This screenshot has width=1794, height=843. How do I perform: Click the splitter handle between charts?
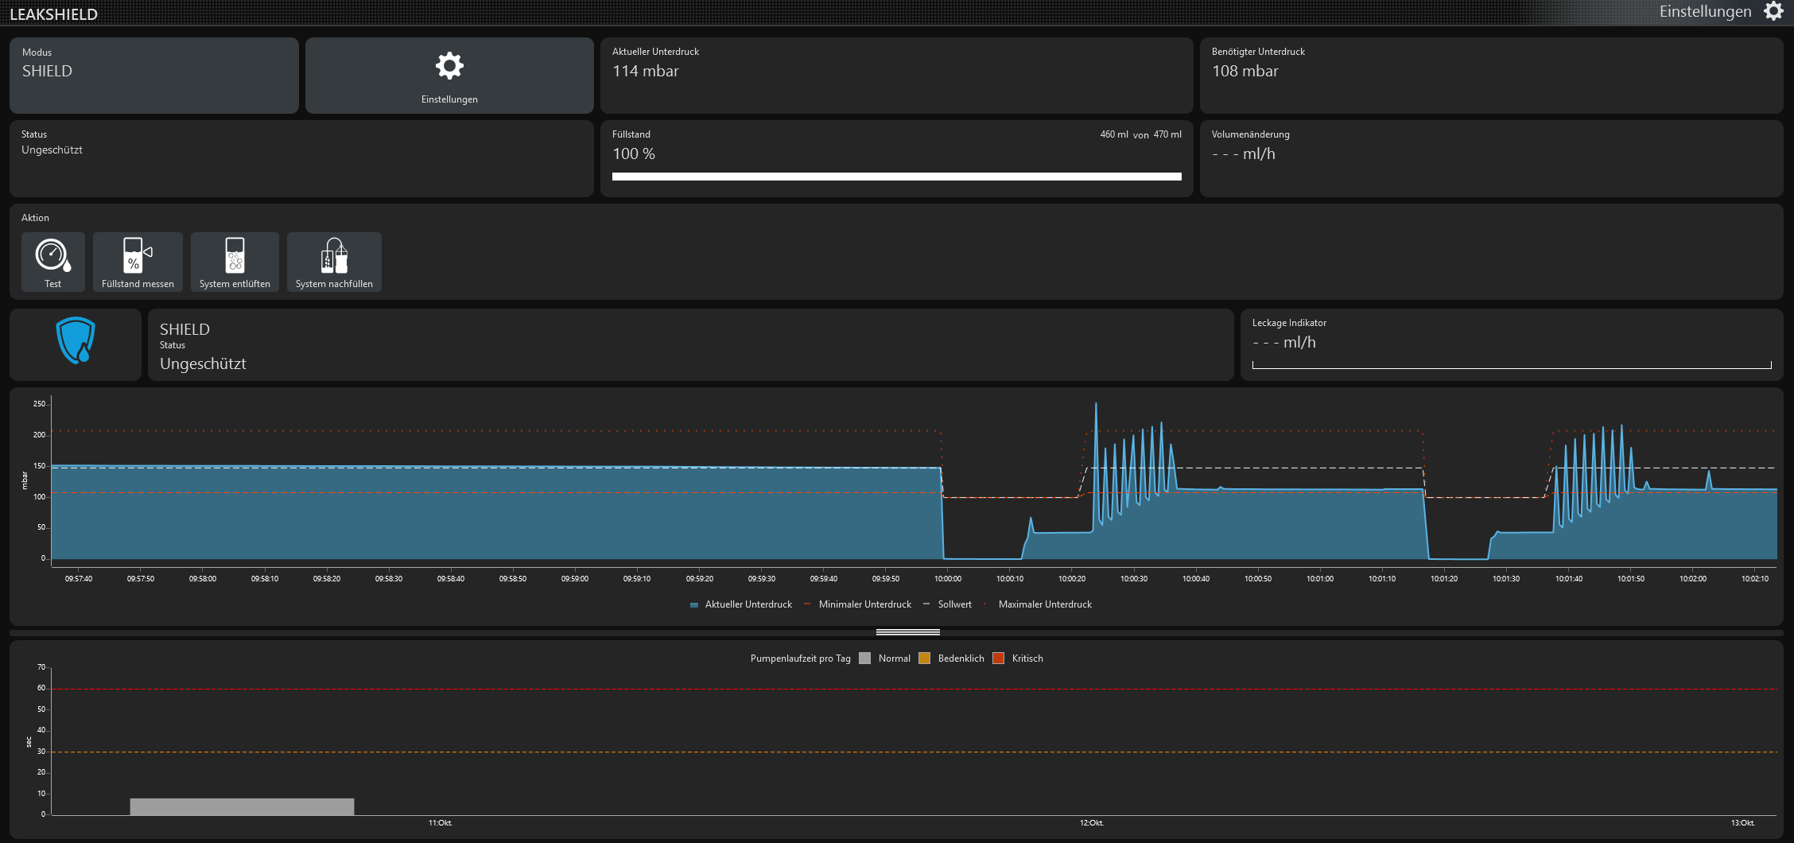tap(907, 632)
